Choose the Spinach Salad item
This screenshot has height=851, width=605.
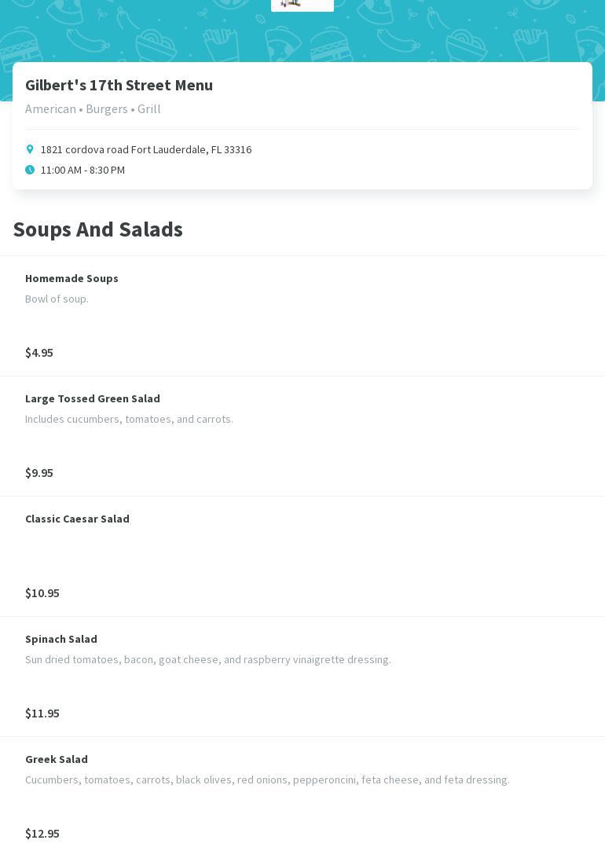61,639
